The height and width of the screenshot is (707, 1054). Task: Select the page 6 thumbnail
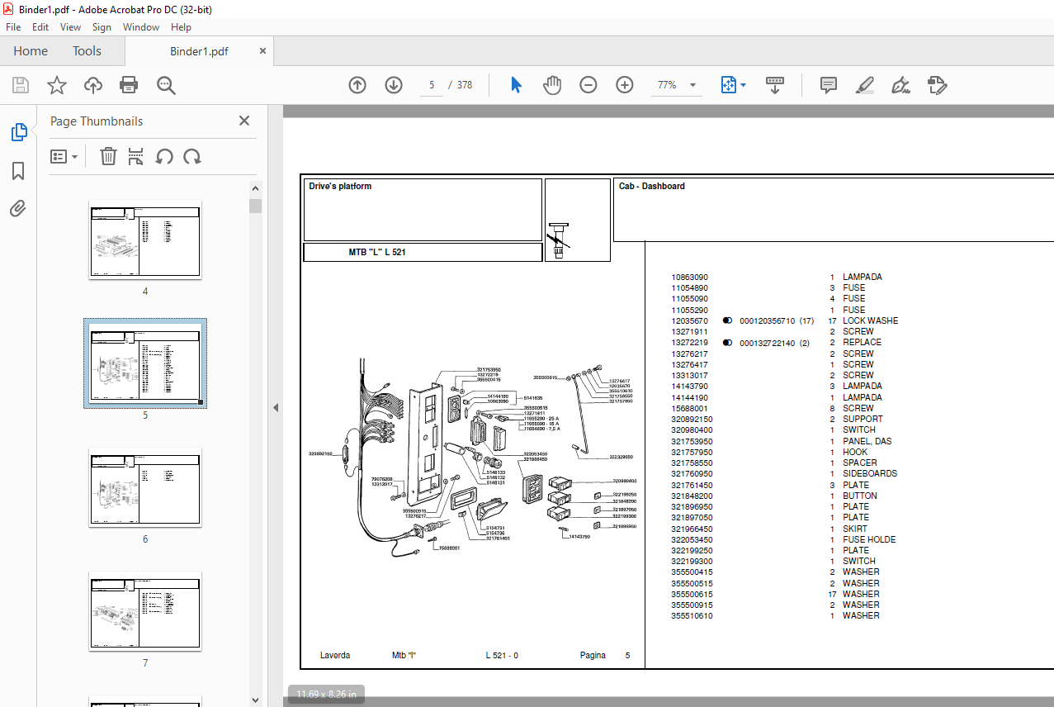(145, 486)
